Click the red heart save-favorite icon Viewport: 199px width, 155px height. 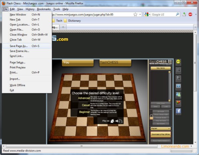coord(178,103)
